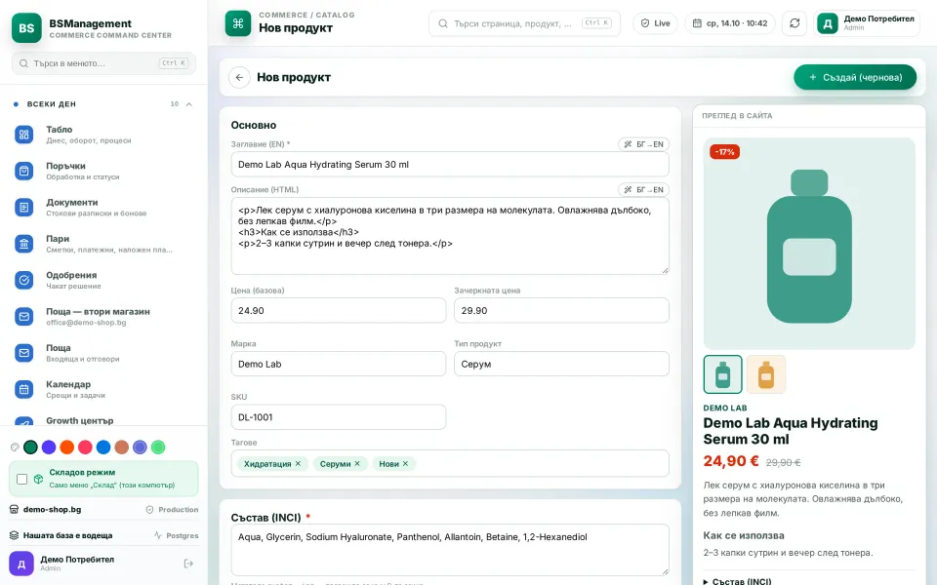Screen dimensions: 937x585
Task: Select the dark green theme swatch
Action: pyautogui.click(x=30, y=448)
